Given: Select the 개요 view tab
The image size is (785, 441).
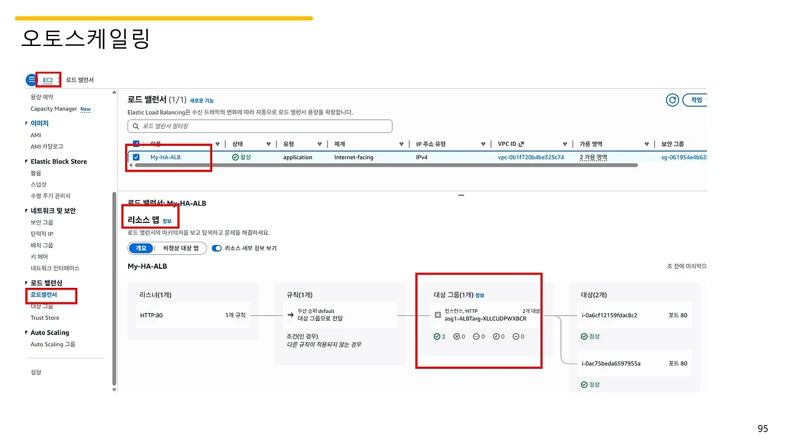Looking at the screenshot, I should pos(141,248).
